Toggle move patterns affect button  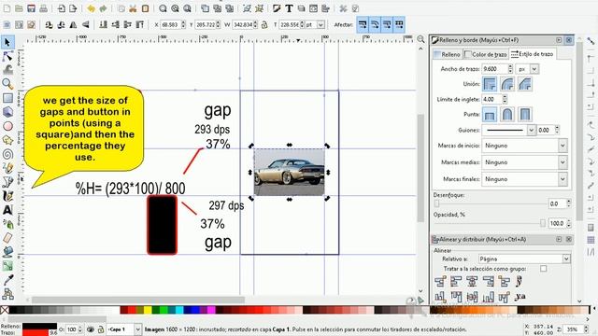tap(399, 25)
